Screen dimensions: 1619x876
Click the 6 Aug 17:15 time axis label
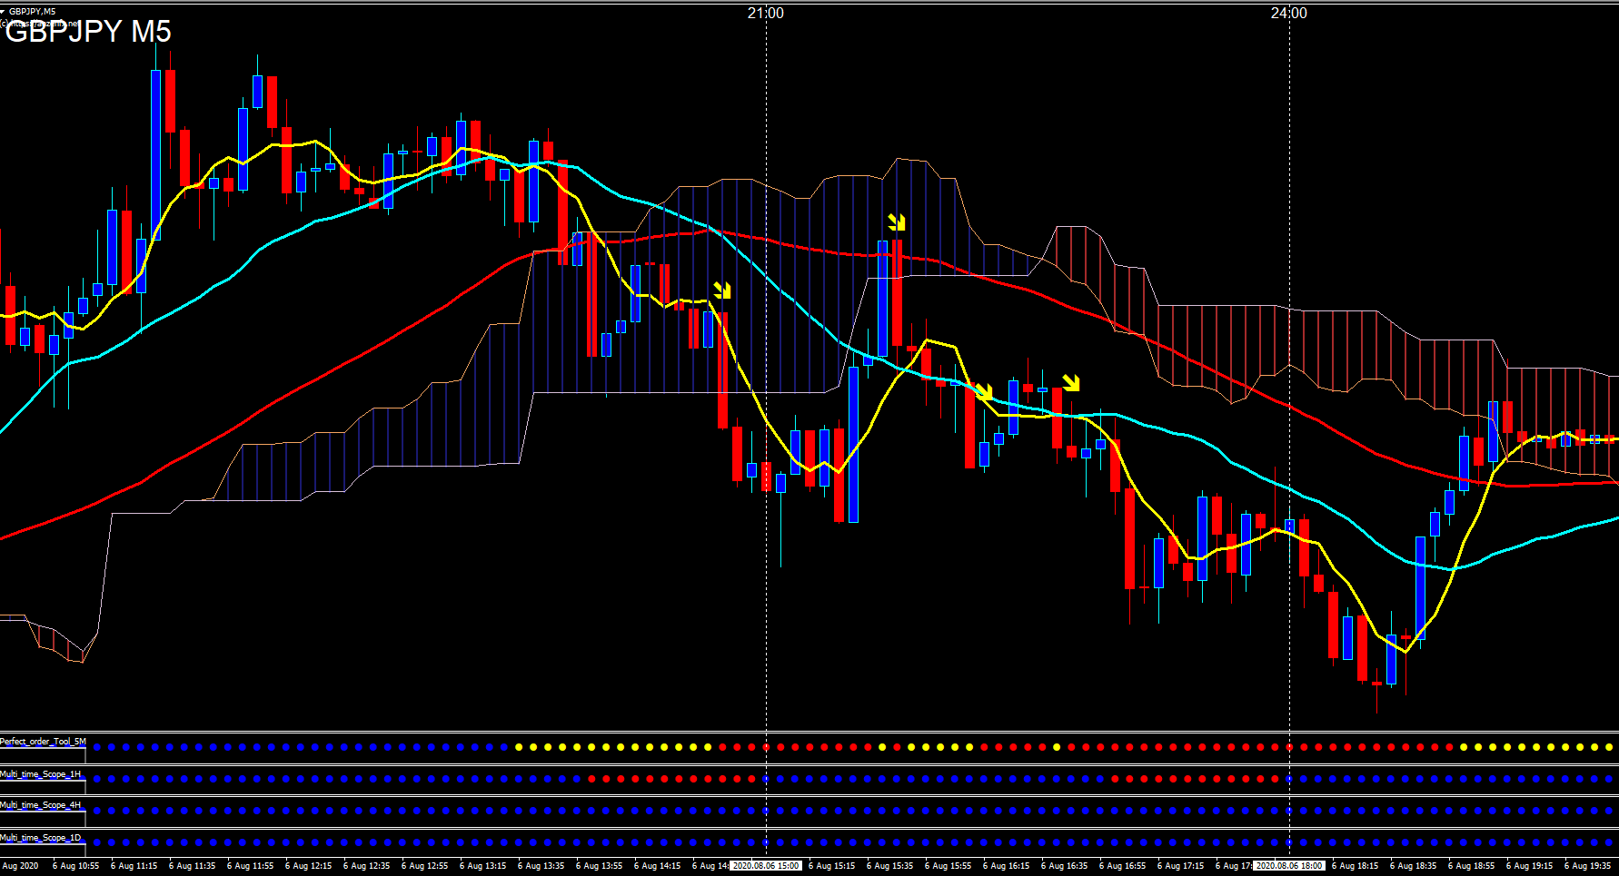1181,866
